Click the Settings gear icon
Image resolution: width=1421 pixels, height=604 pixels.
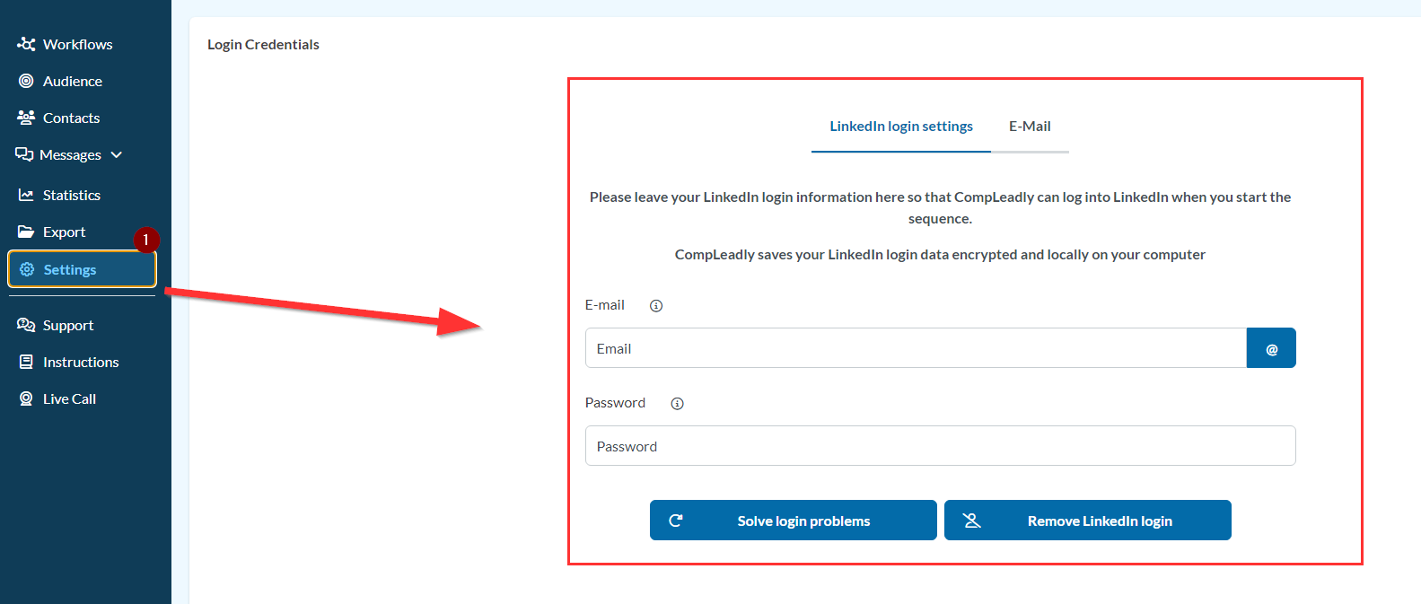click(x=27, y=269)
